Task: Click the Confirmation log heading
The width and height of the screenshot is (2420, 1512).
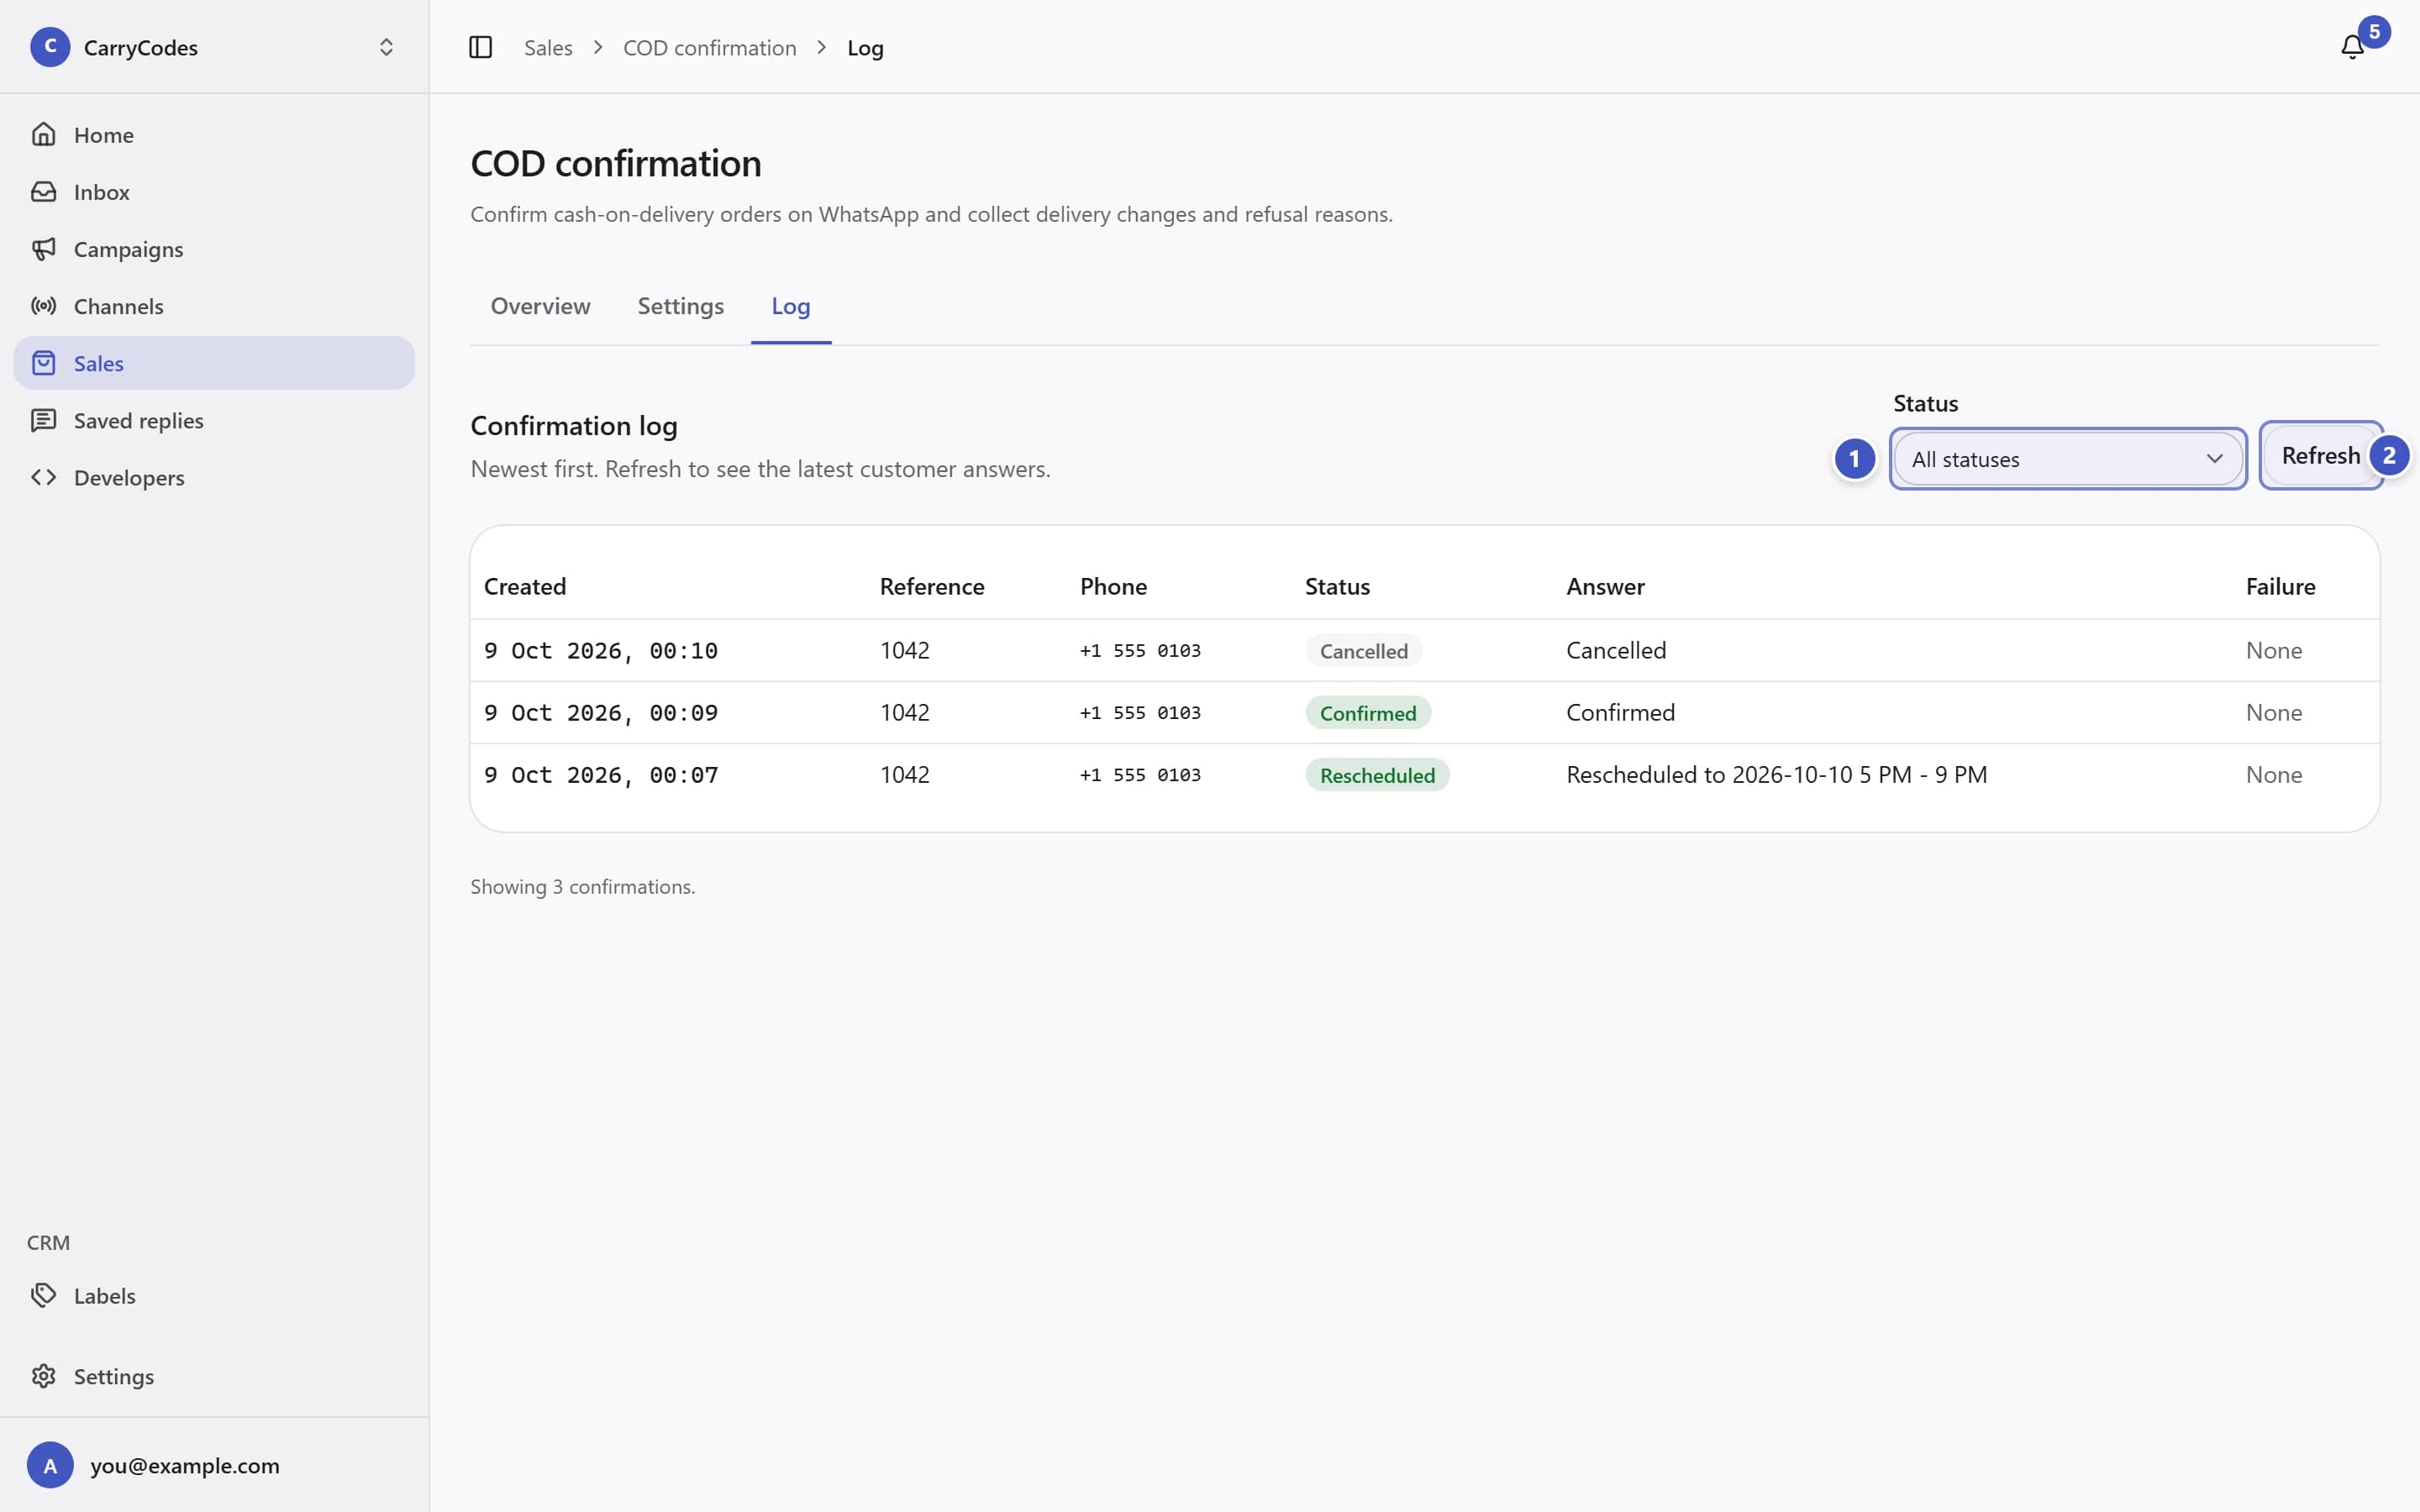Action: click(x=574, y=426)
